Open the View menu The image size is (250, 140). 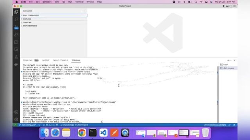[x=57, y=2]
